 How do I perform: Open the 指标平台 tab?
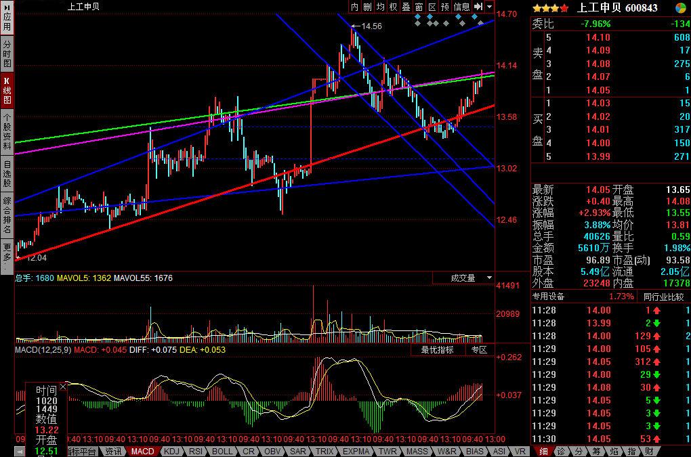click(83, 452)
